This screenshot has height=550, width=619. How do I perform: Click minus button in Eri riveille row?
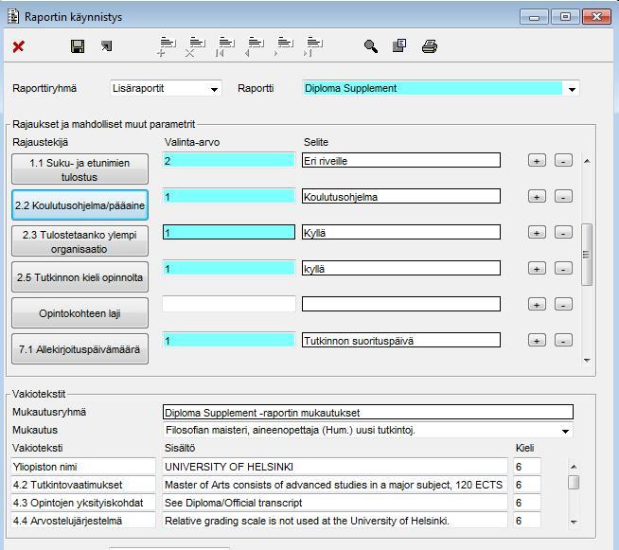coord(563,161)
